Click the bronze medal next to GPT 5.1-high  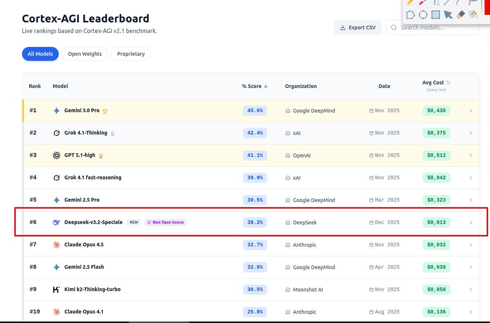point(101,156)
